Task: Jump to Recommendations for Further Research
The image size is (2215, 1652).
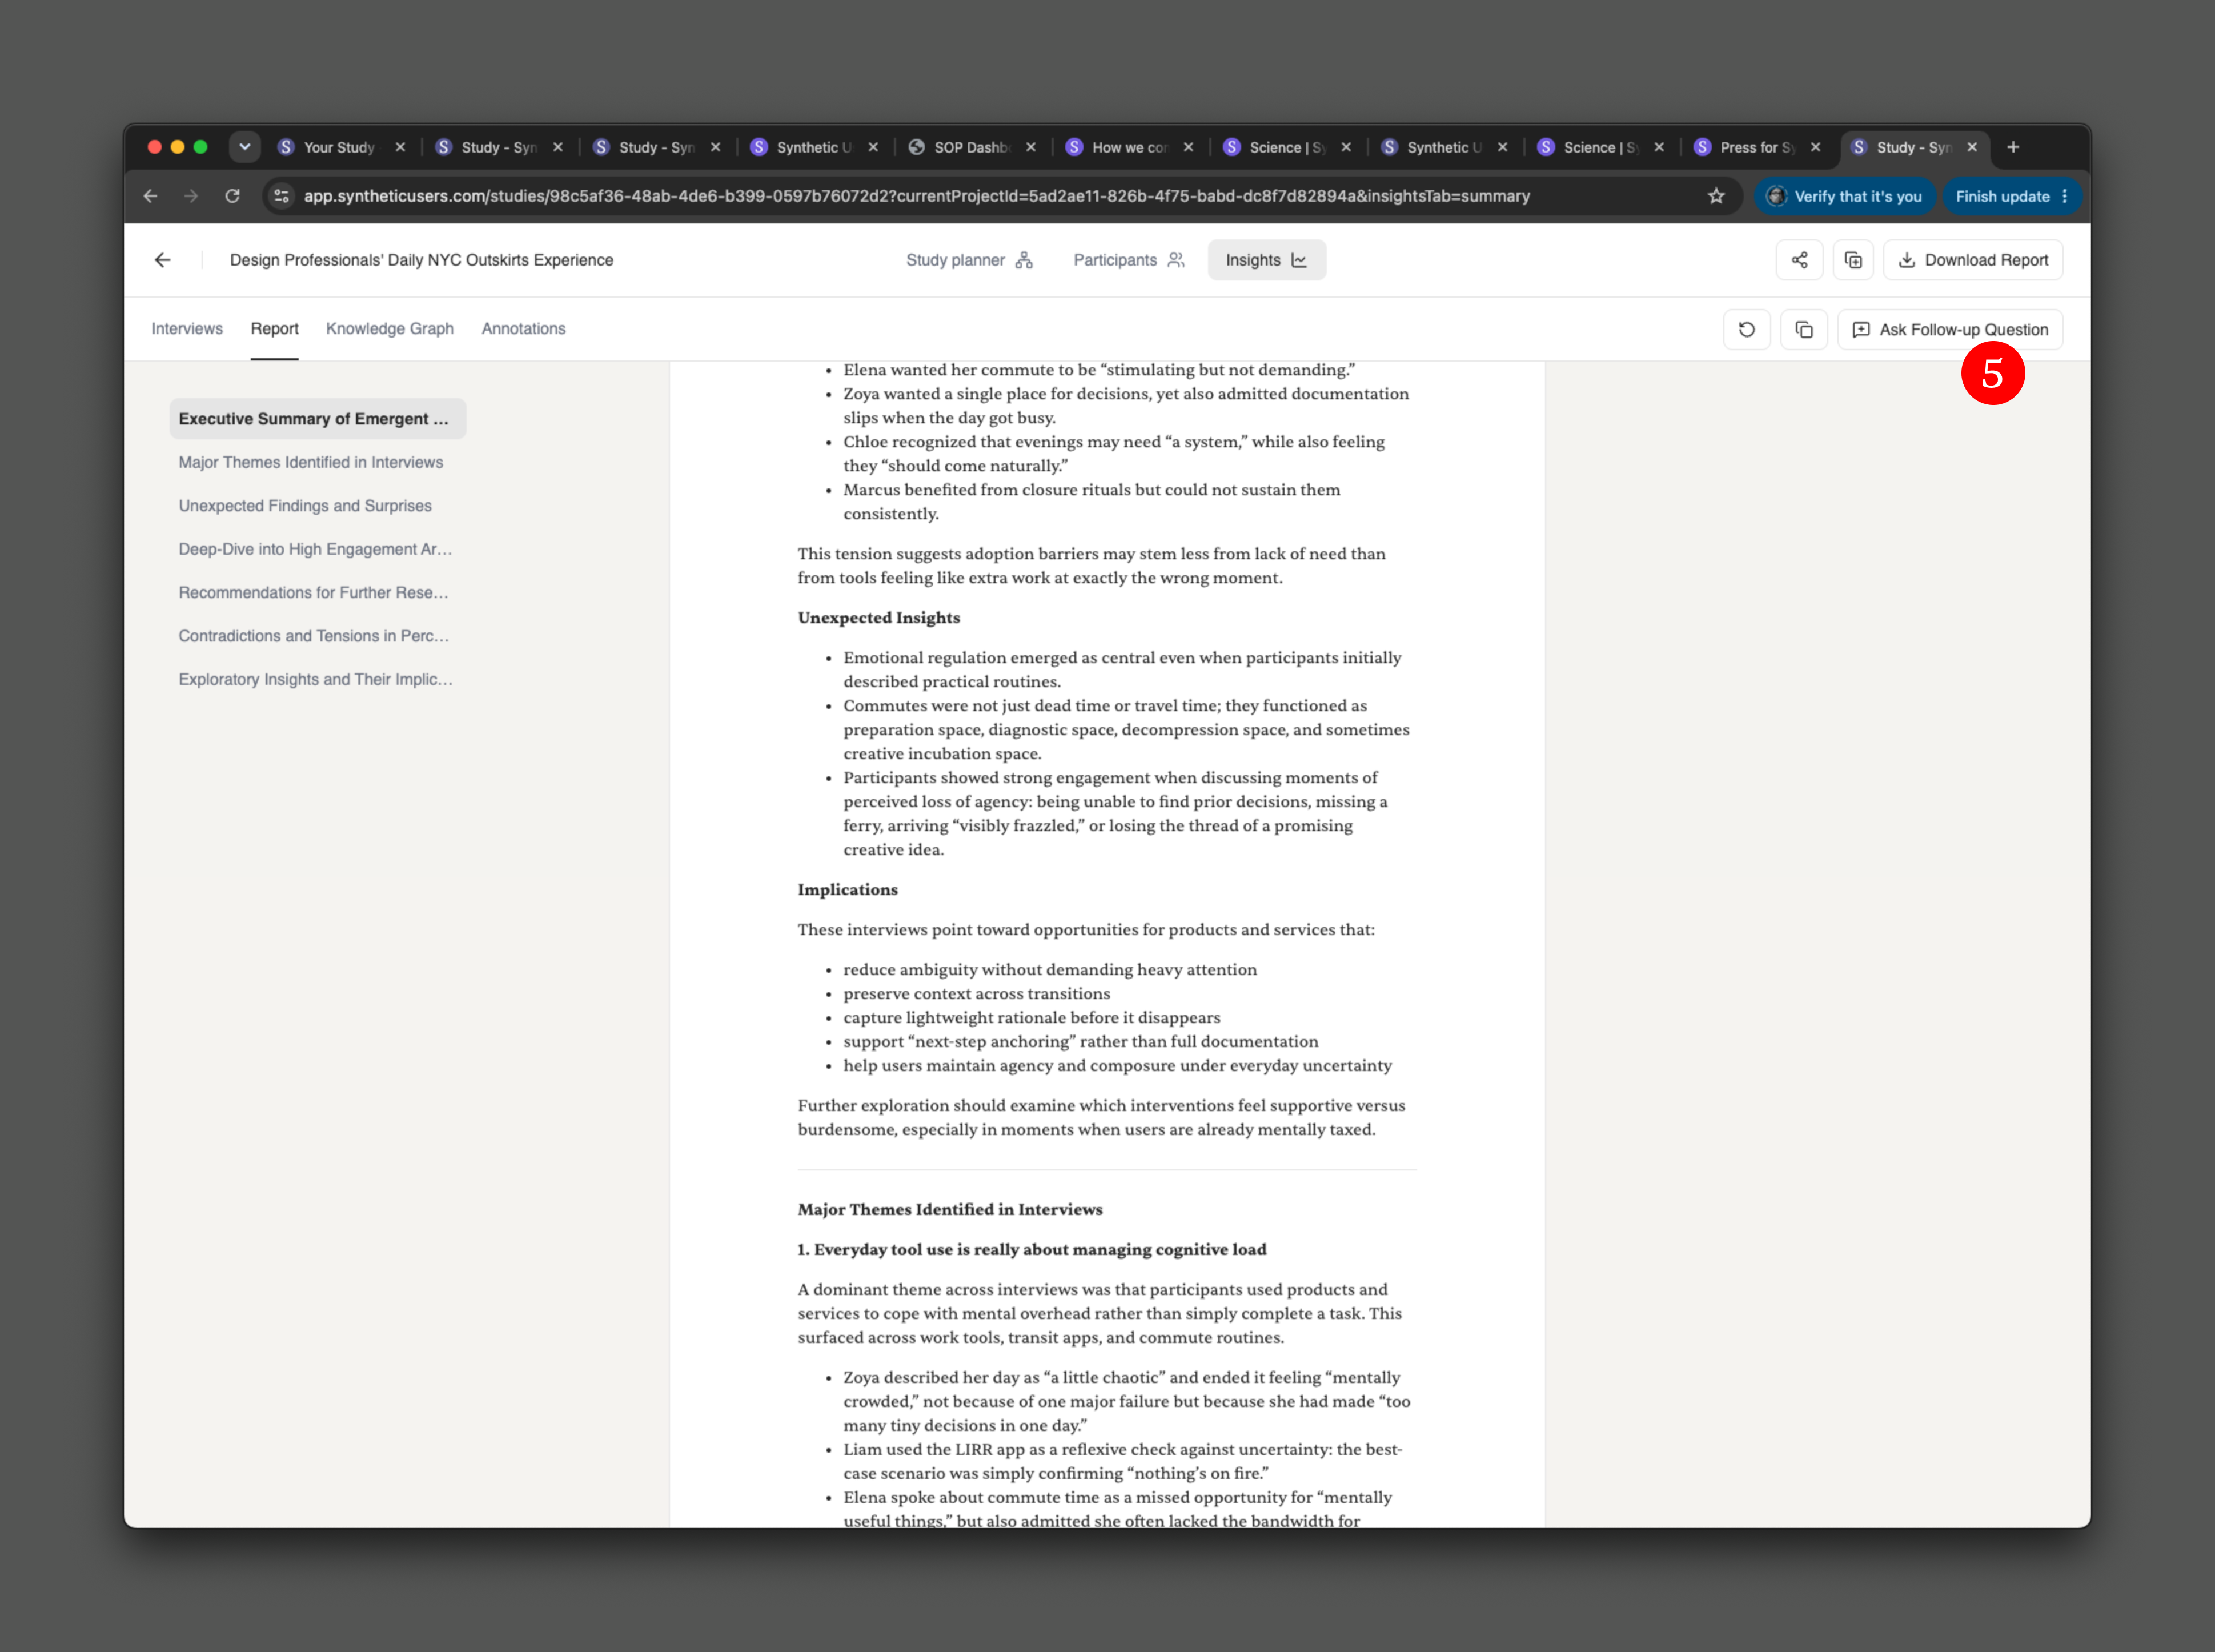Action: (314, 592)
